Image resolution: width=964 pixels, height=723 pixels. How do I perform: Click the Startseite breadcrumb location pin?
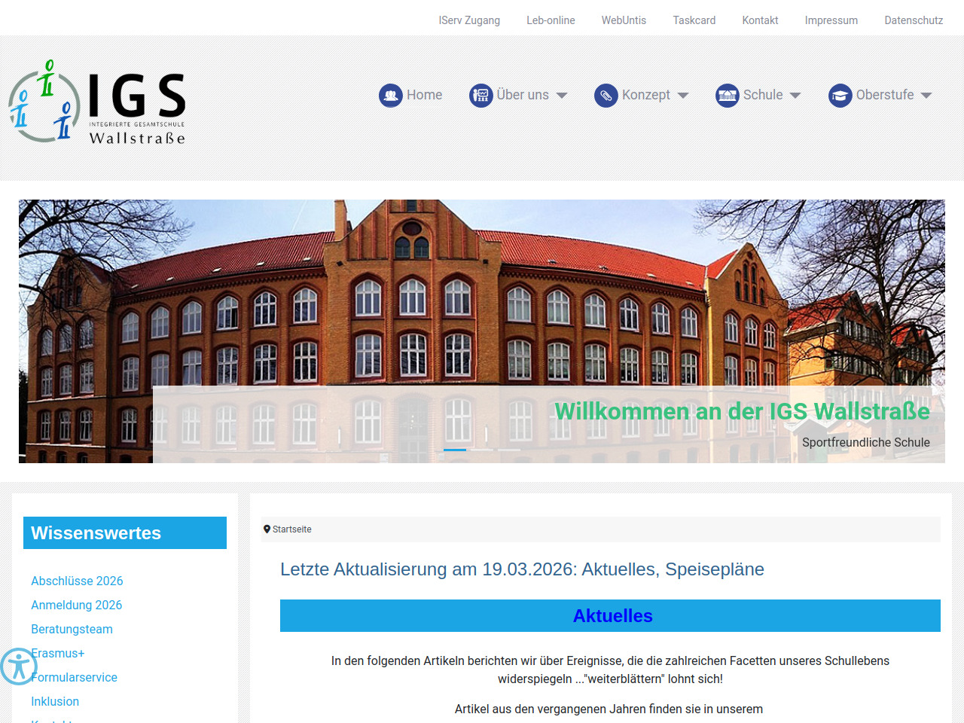click(267, 529)
